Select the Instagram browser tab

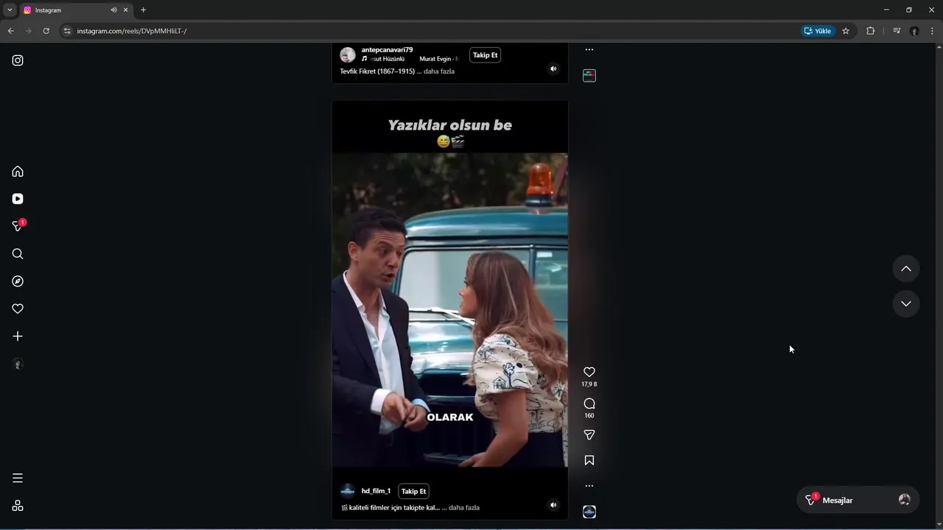tap(76, 10)
